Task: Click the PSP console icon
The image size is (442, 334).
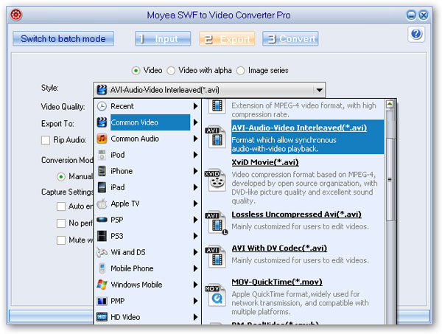Action: pos(102,220)
